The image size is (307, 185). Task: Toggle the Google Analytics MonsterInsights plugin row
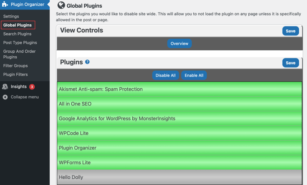pyautogui.click(x=179, y=118)
